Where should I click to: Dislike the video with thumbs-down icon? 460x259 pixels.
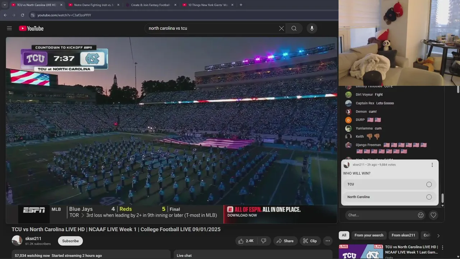point(263,241)
